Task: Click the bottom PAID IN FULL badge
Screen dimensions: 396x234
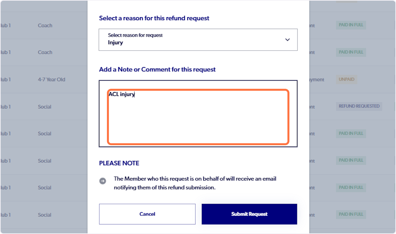Action: click(351, 214)
